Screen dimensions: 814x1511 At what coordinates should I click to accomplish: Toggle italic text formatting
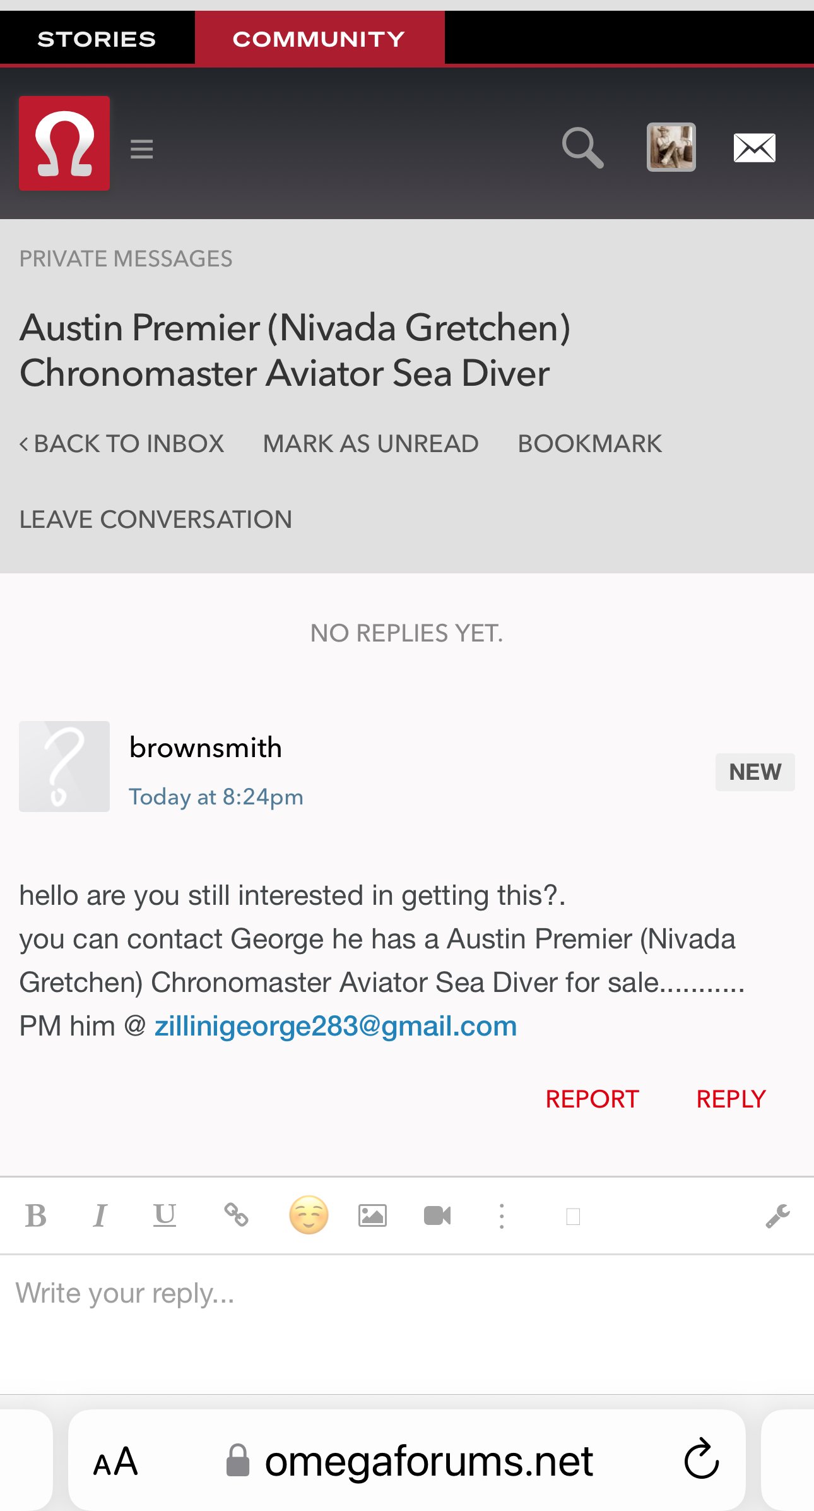[x=100, y=1215]
